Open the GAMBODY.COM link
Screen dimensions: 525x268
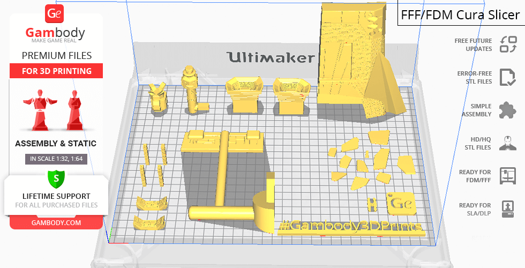coord(56,222)
